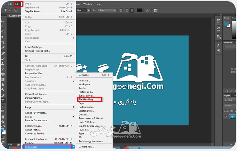This screenshot has width=237, height=151.
Task: Toggle Quick Mask mode
Action: (x=3, y=137)
